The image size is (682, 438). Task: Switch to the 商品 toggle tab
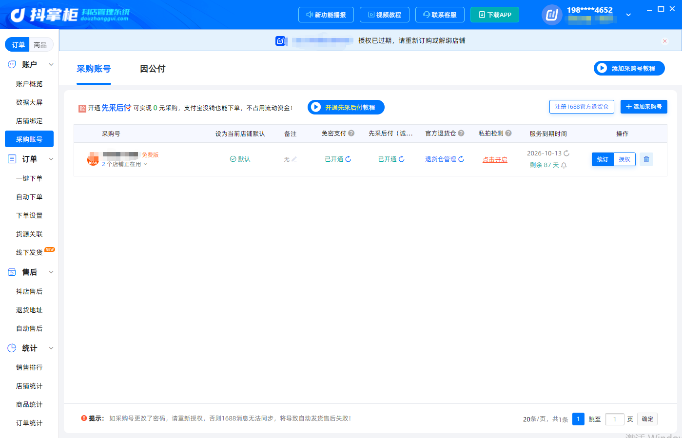pos(40,45)
